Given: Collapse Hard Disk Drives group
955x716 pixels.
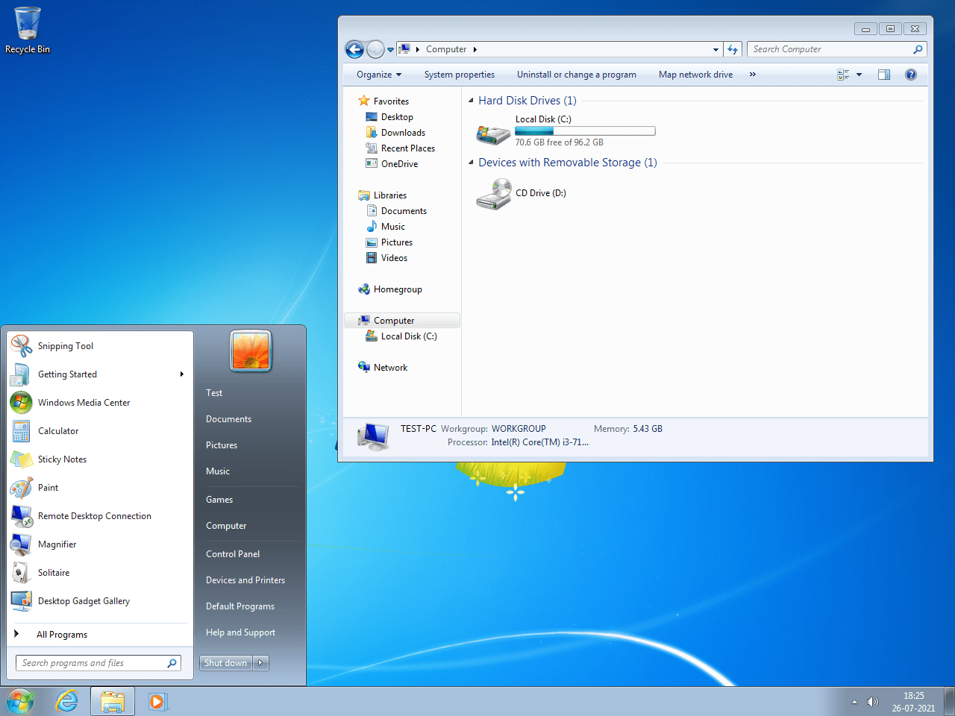Looking at the screenshot, I should pos(471,101).
